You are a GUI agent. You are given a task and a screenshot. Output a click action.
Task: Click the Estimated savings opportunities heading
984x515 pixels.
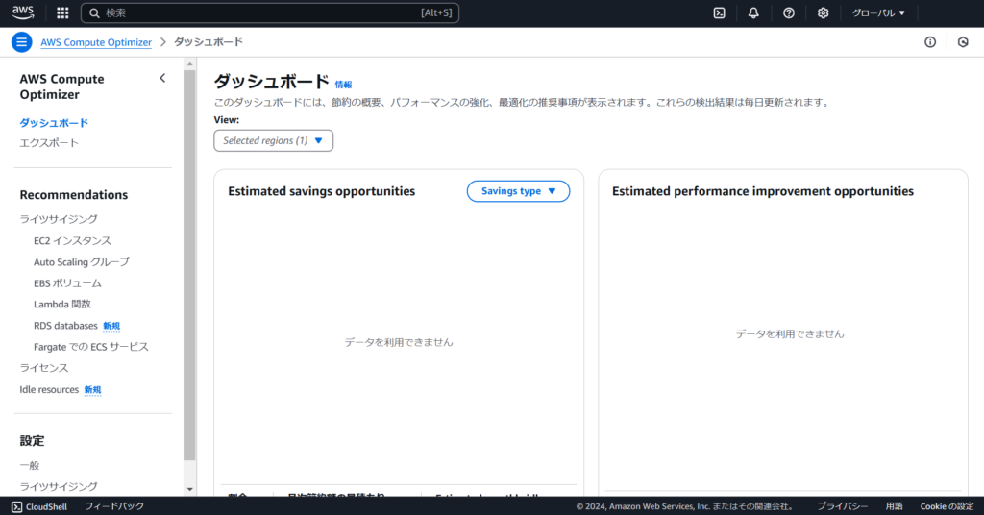(x=321, y=191)
